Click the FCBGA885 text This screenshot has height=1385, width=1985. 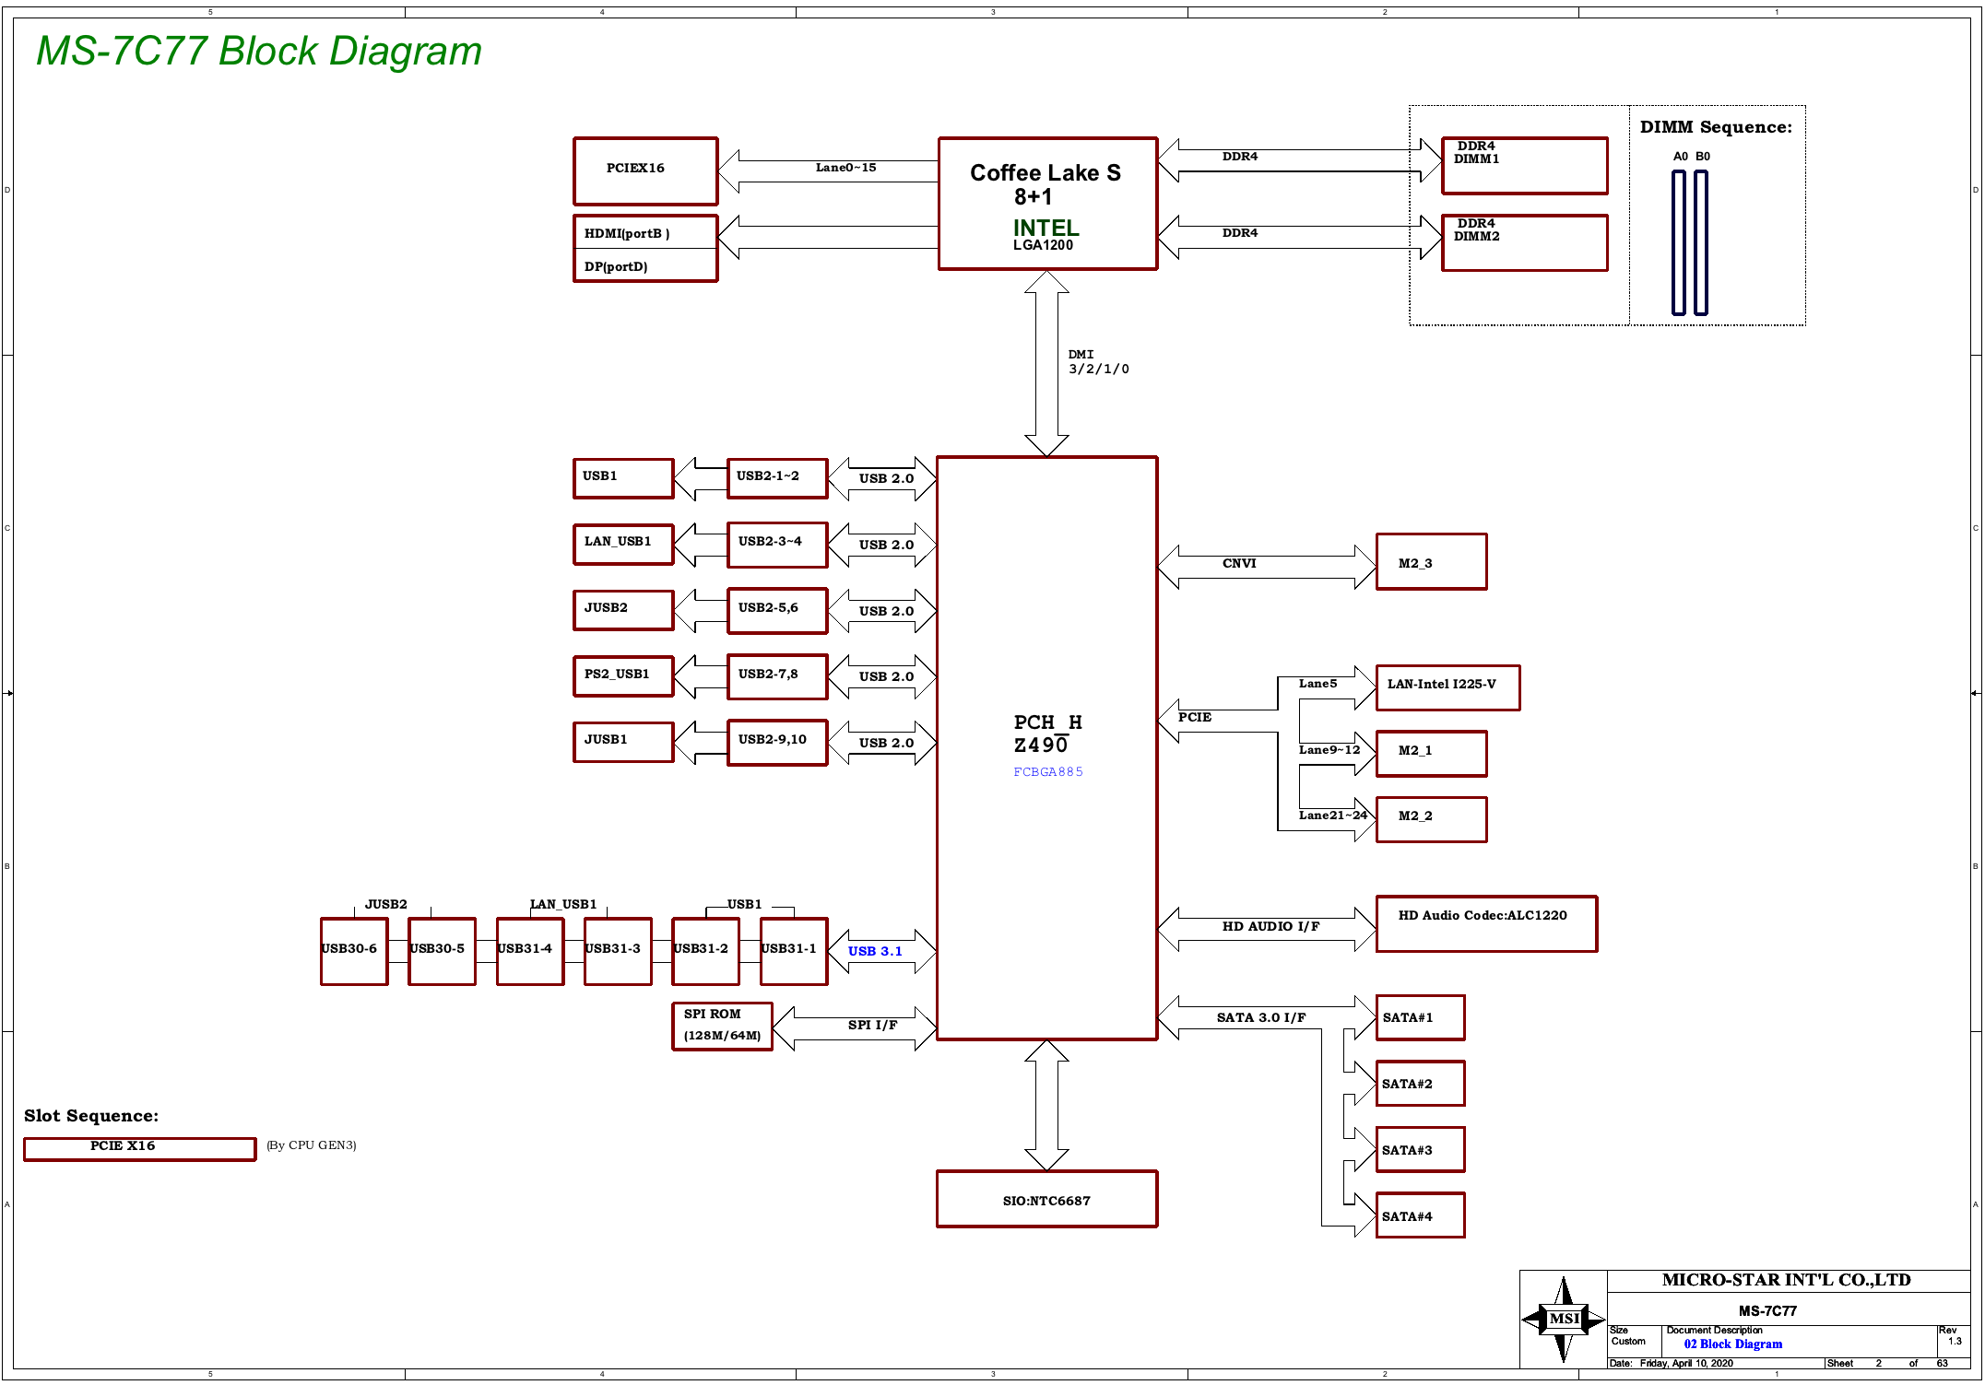click(x=1048, y=772)
